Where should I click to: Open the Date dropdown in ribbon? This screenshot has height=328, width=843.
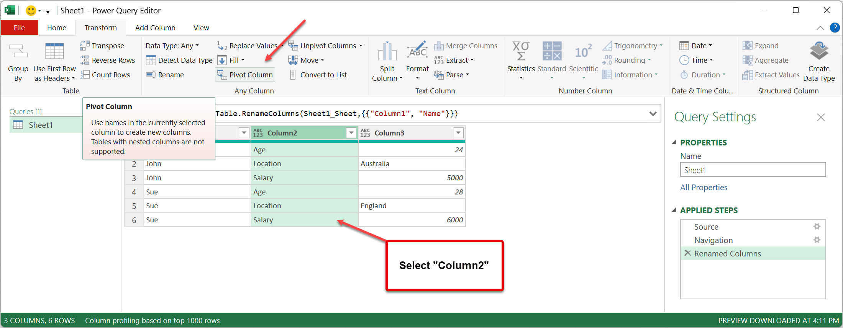[696, 46]
